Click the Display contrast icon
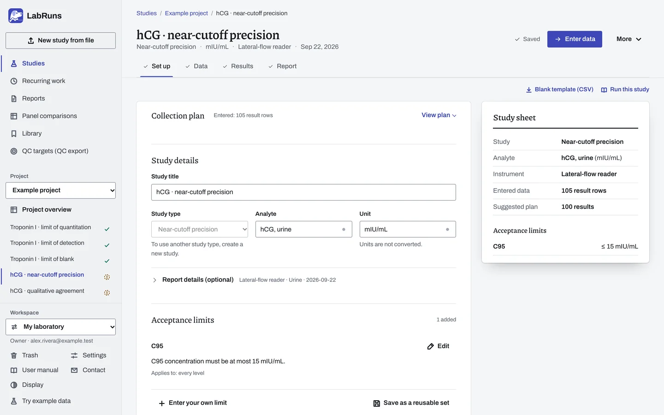Image resolution: width=664 pixels, height=415 pixels. (x=14, y=385)
